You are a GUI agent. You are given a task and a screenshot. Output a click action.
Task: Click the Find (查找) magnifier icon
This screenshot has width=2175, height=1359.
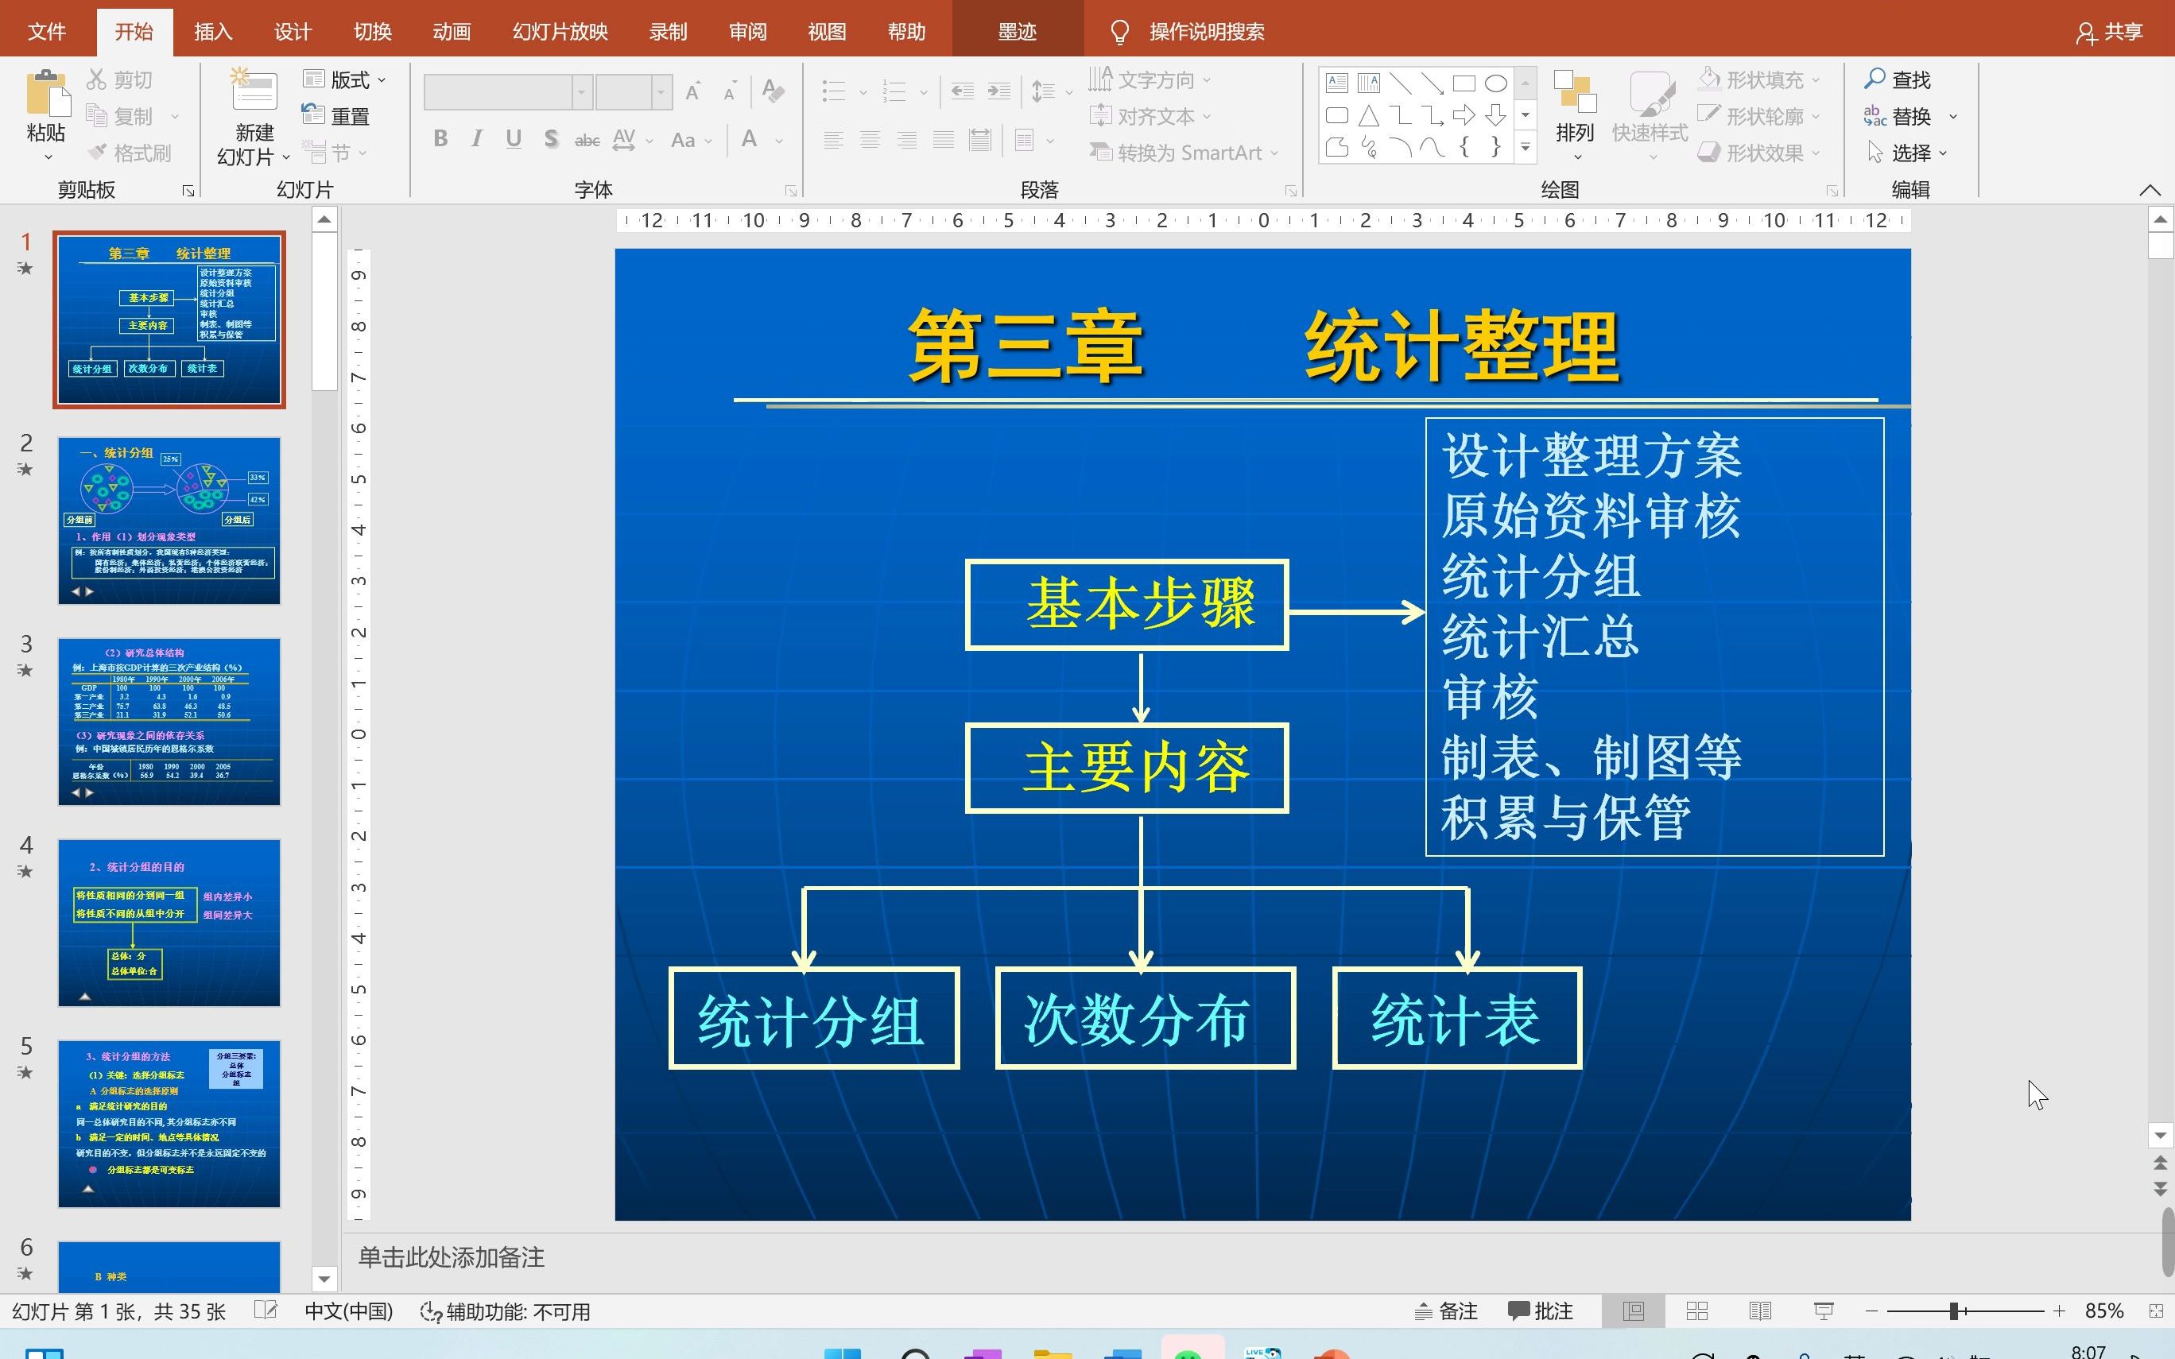pyautogui.click(x=1875, y=79)
